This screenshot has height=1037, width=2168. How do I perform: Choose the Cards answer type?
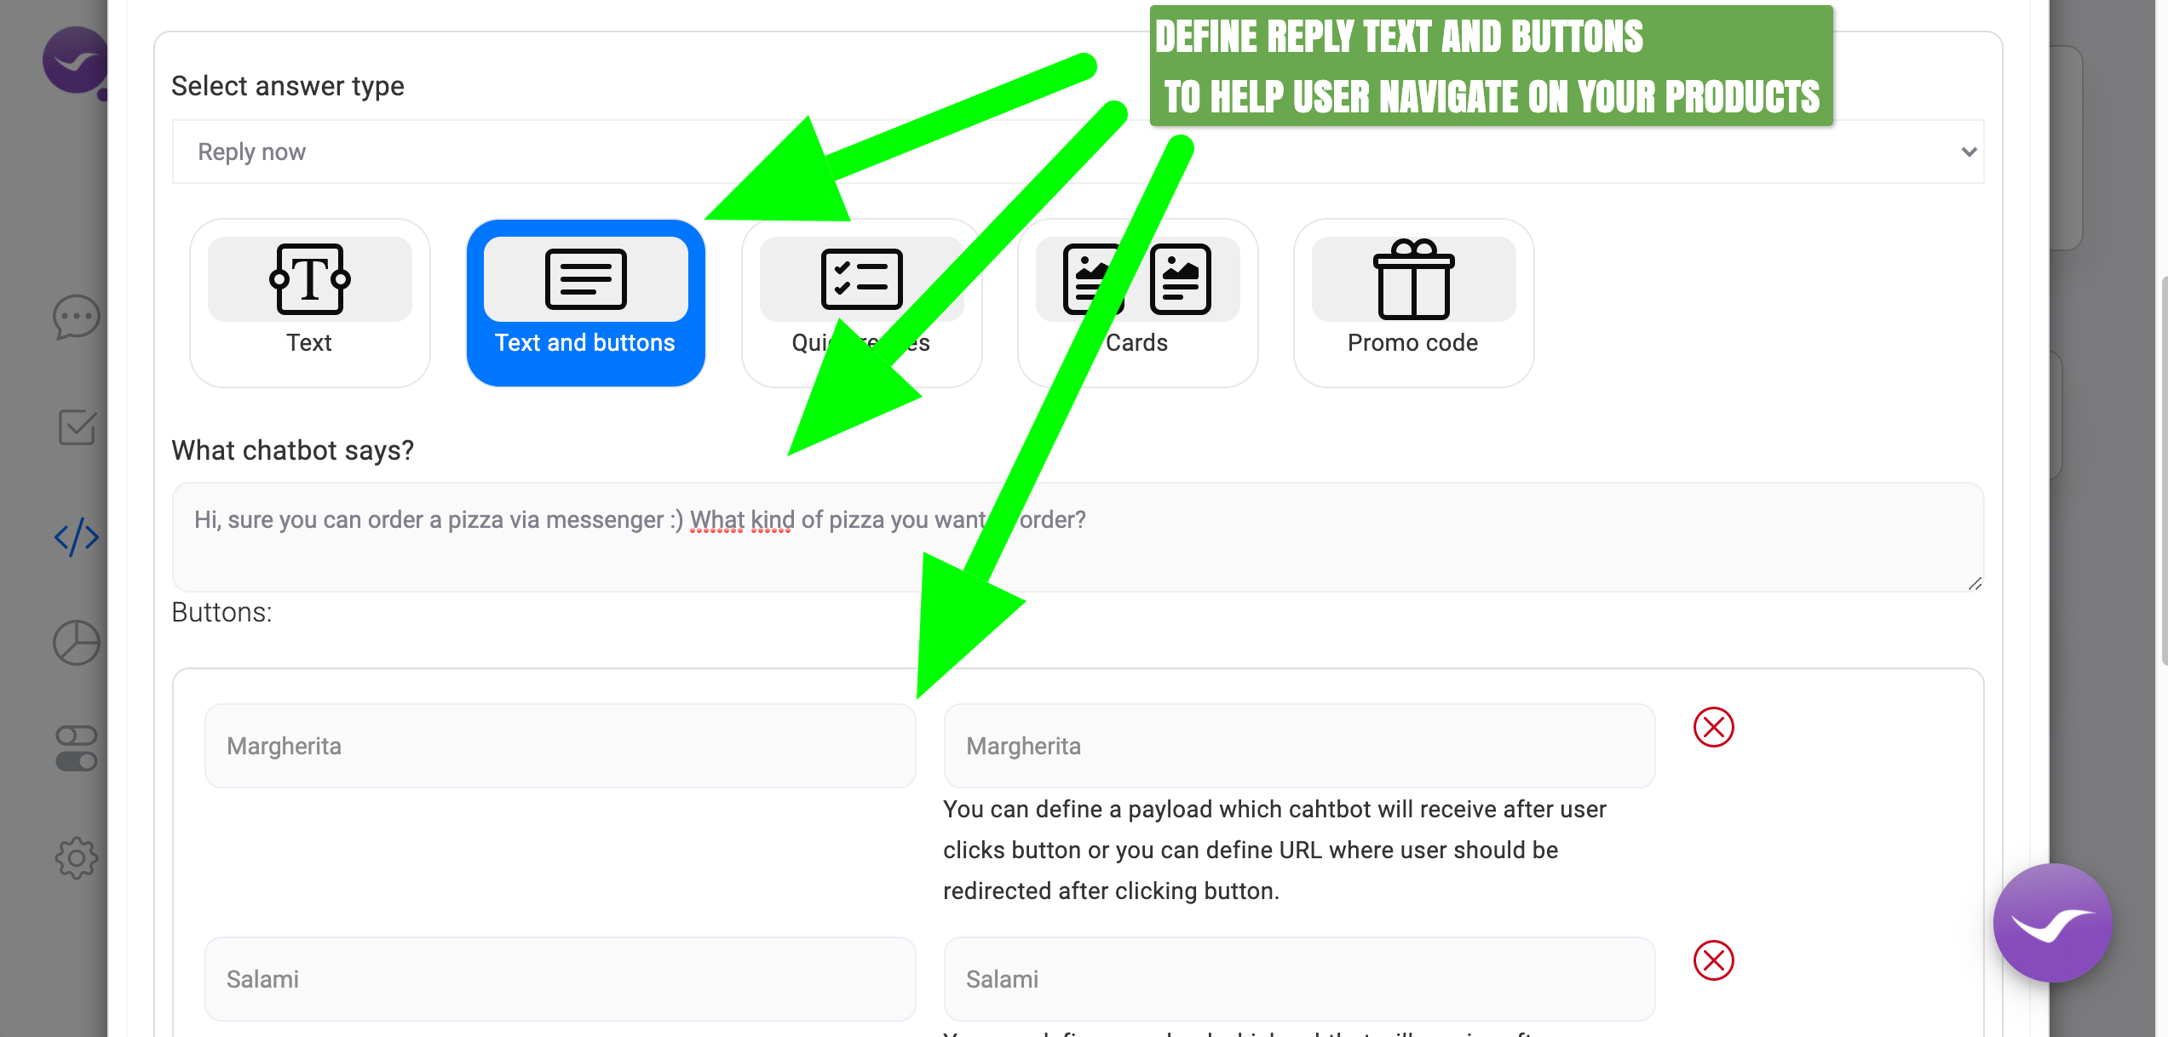(1137, 302)
